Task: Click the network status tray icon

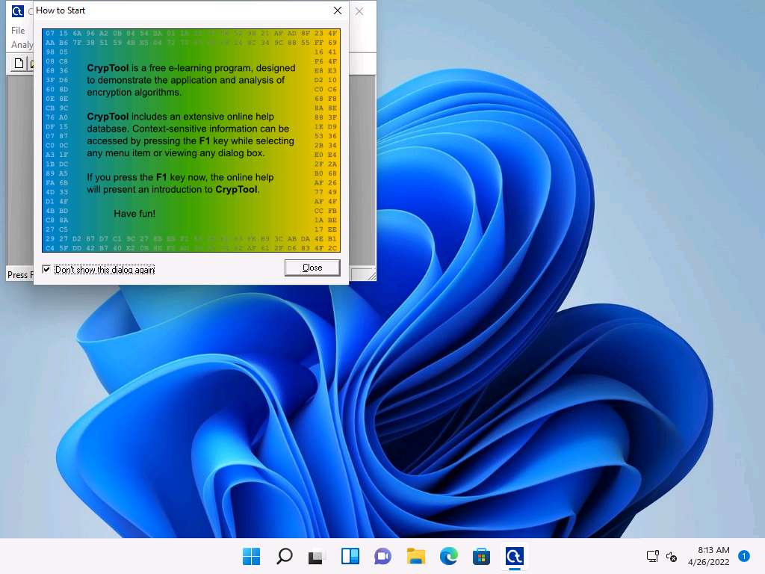Action: [652, 557]
